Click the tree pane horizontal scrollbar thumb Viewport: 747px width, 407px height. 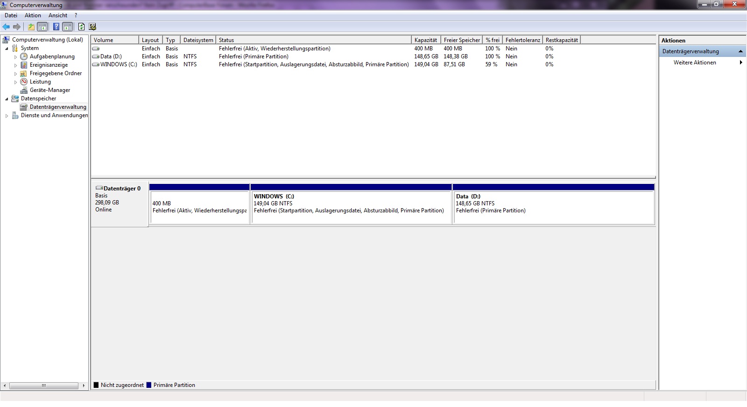tap(44, 386)
